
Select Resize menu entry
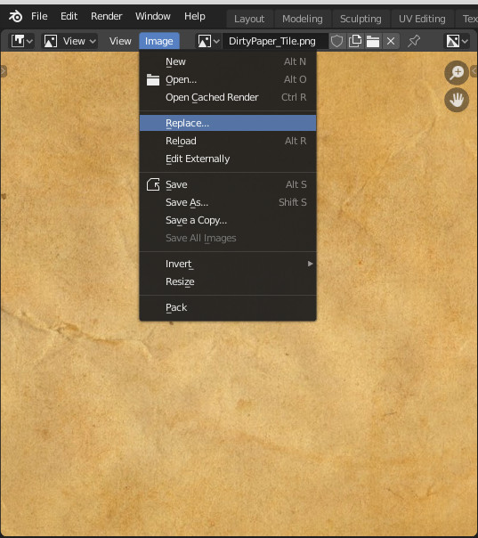[228, 281]
